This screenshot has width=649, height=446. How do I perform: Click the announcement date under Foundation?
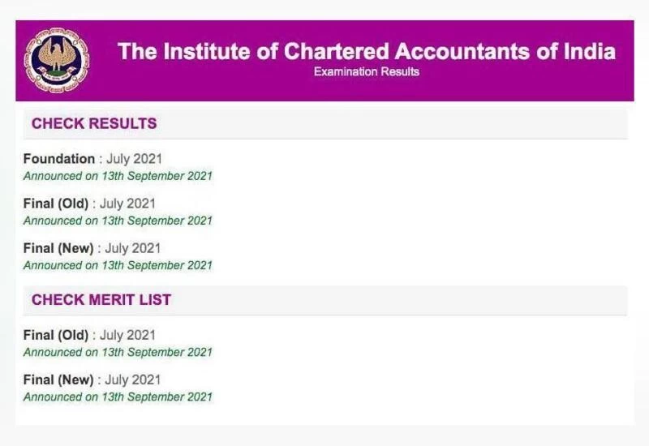(x=118, y=176)
